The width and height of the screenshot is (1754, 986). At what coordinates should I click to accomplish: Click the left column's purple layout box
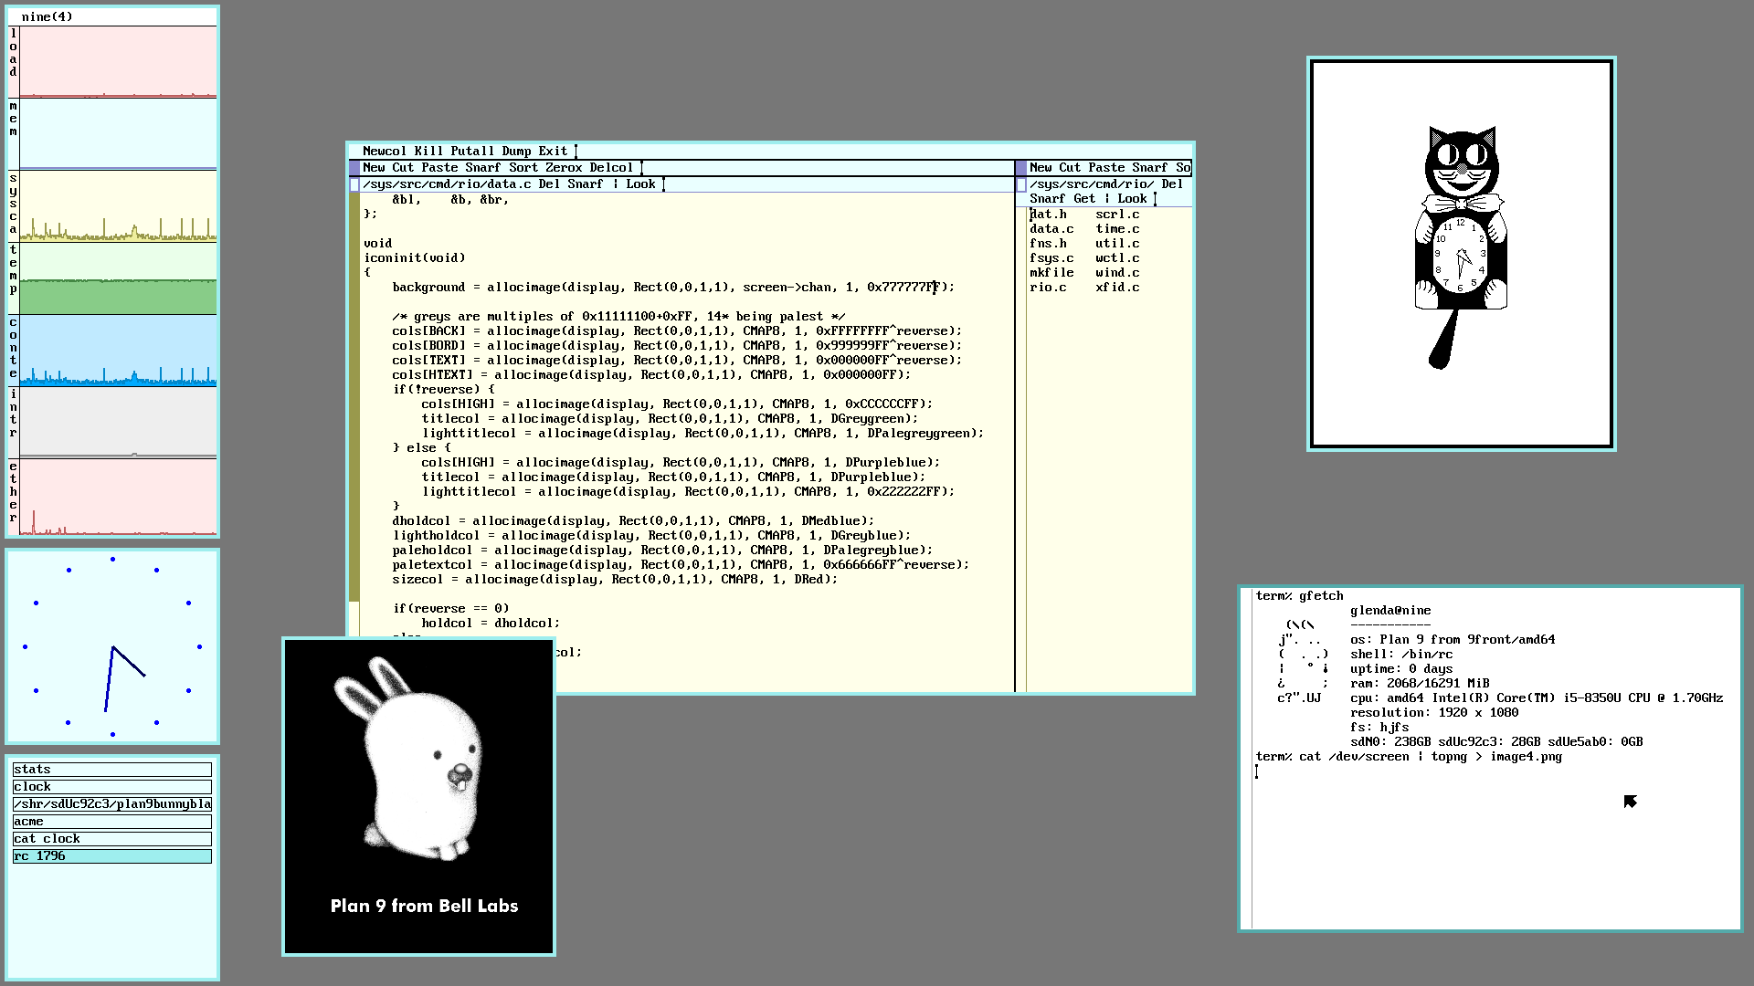coord(354,168)
